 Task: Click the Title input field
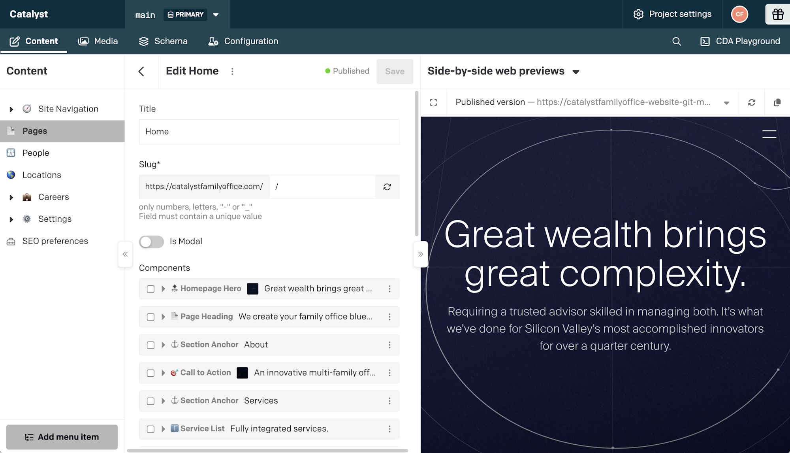click(269, 132)
